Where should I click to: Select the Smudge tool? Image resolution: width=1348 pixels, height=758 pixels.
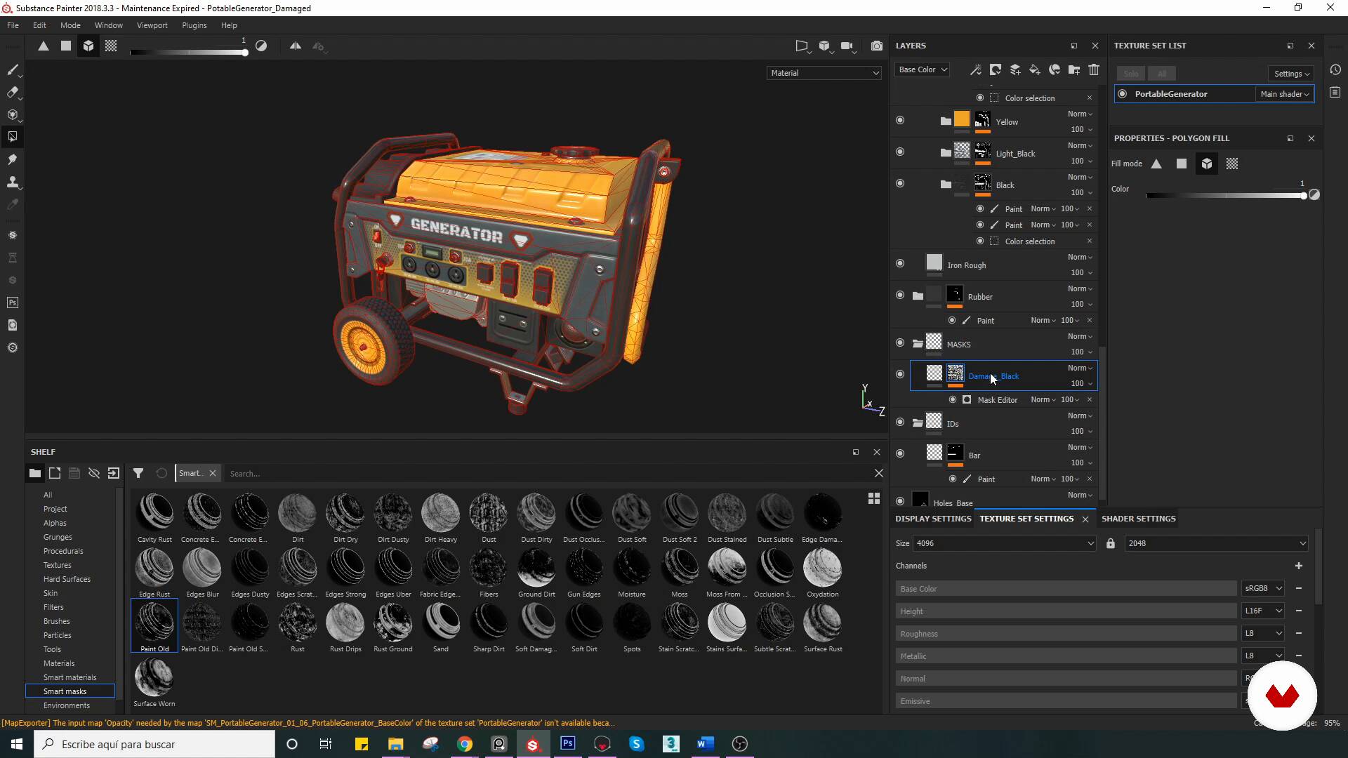(x=13, y=159)
